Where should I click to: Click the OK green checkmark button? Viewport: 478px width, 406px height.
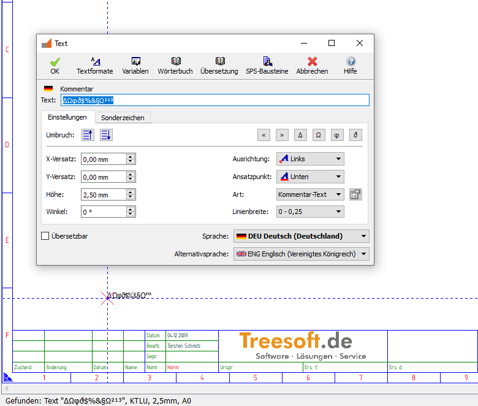pos(55,65)
